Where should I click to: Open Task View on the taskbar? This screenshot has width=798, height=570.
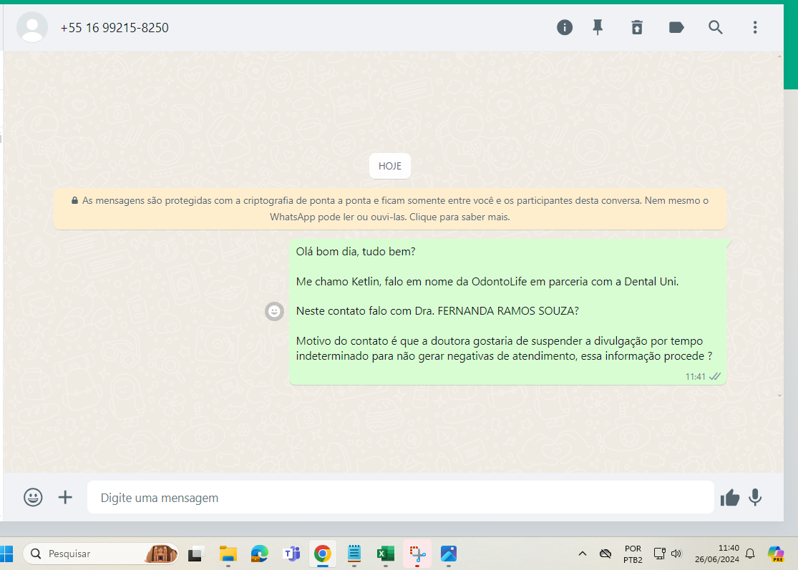195,554
